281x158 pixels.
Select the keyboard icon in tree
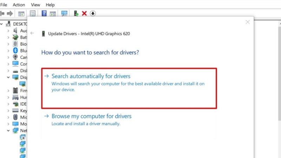15,111
